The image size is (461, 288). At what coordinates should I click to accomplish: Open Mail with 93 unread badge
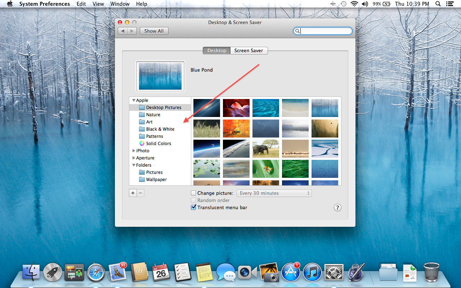(117, 271)
